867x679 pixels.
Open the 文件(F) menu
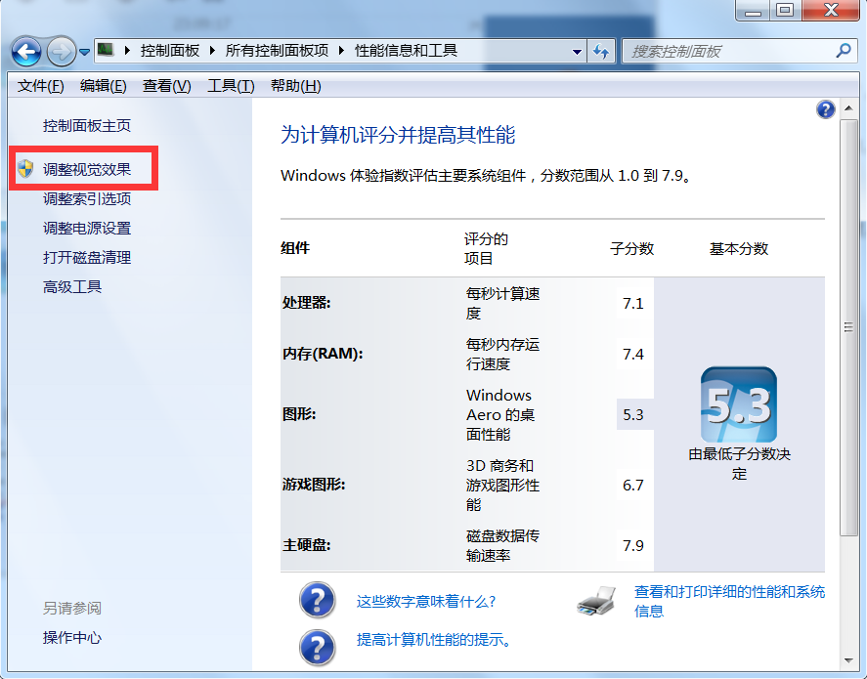pyautogui.click(x=40, y=86)
